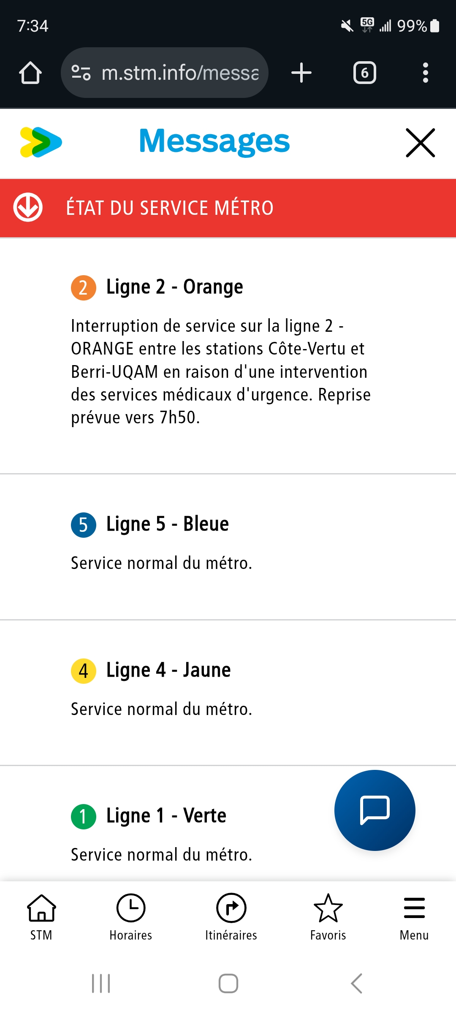Select the Ligne 2 - Orange heading
Screen dimensions: 456x1013
[174, 287]
